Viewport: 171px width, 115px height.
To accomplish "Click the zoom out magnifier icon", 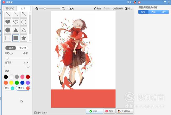I will point(37,9).
